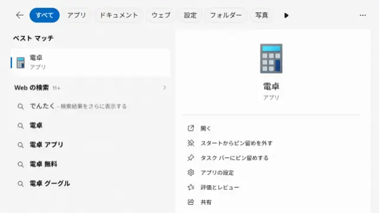Click the small calculator icon in best match

click(21, 63)
